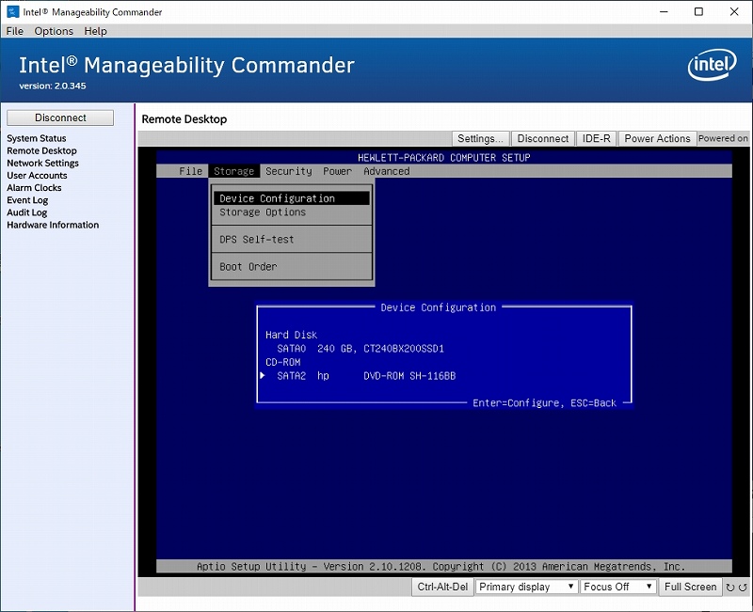The width and height of the screenshot is (753, 612).
Task: Select BIOS File menu tab
Action: 191,171
